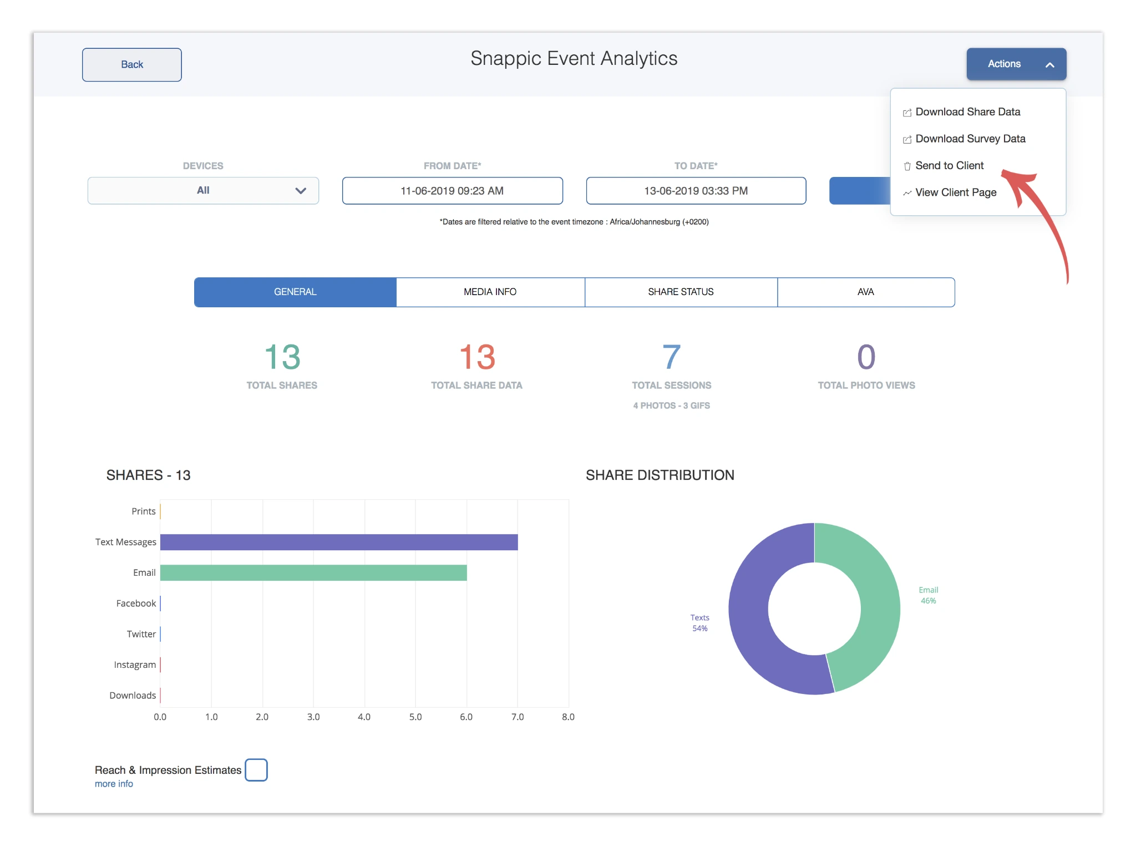Viewport: 1136px width, 862px height.
Task: Collapse the Actions dropdown menu
Action: point(1016,64)
